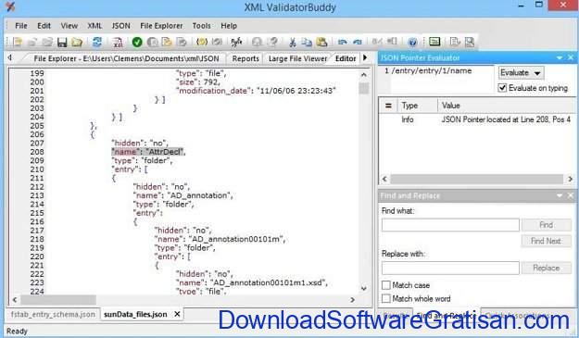Click the Redo arrow icon
579x338 pixels.
tap(358, 42)
